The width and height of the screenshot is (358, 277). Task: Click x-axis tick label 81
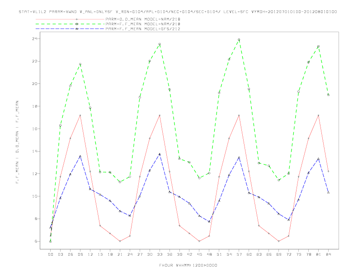click(319, 254)
